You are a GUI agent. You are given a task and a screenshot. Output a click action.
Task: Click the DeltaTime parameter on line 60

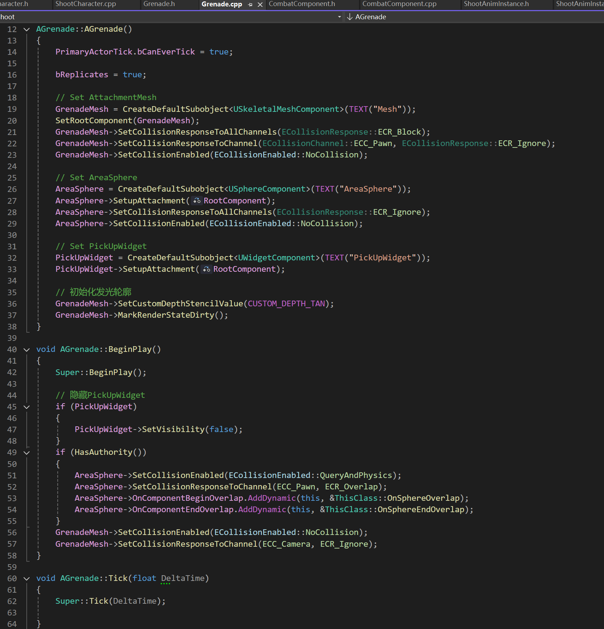pos(183,578)
